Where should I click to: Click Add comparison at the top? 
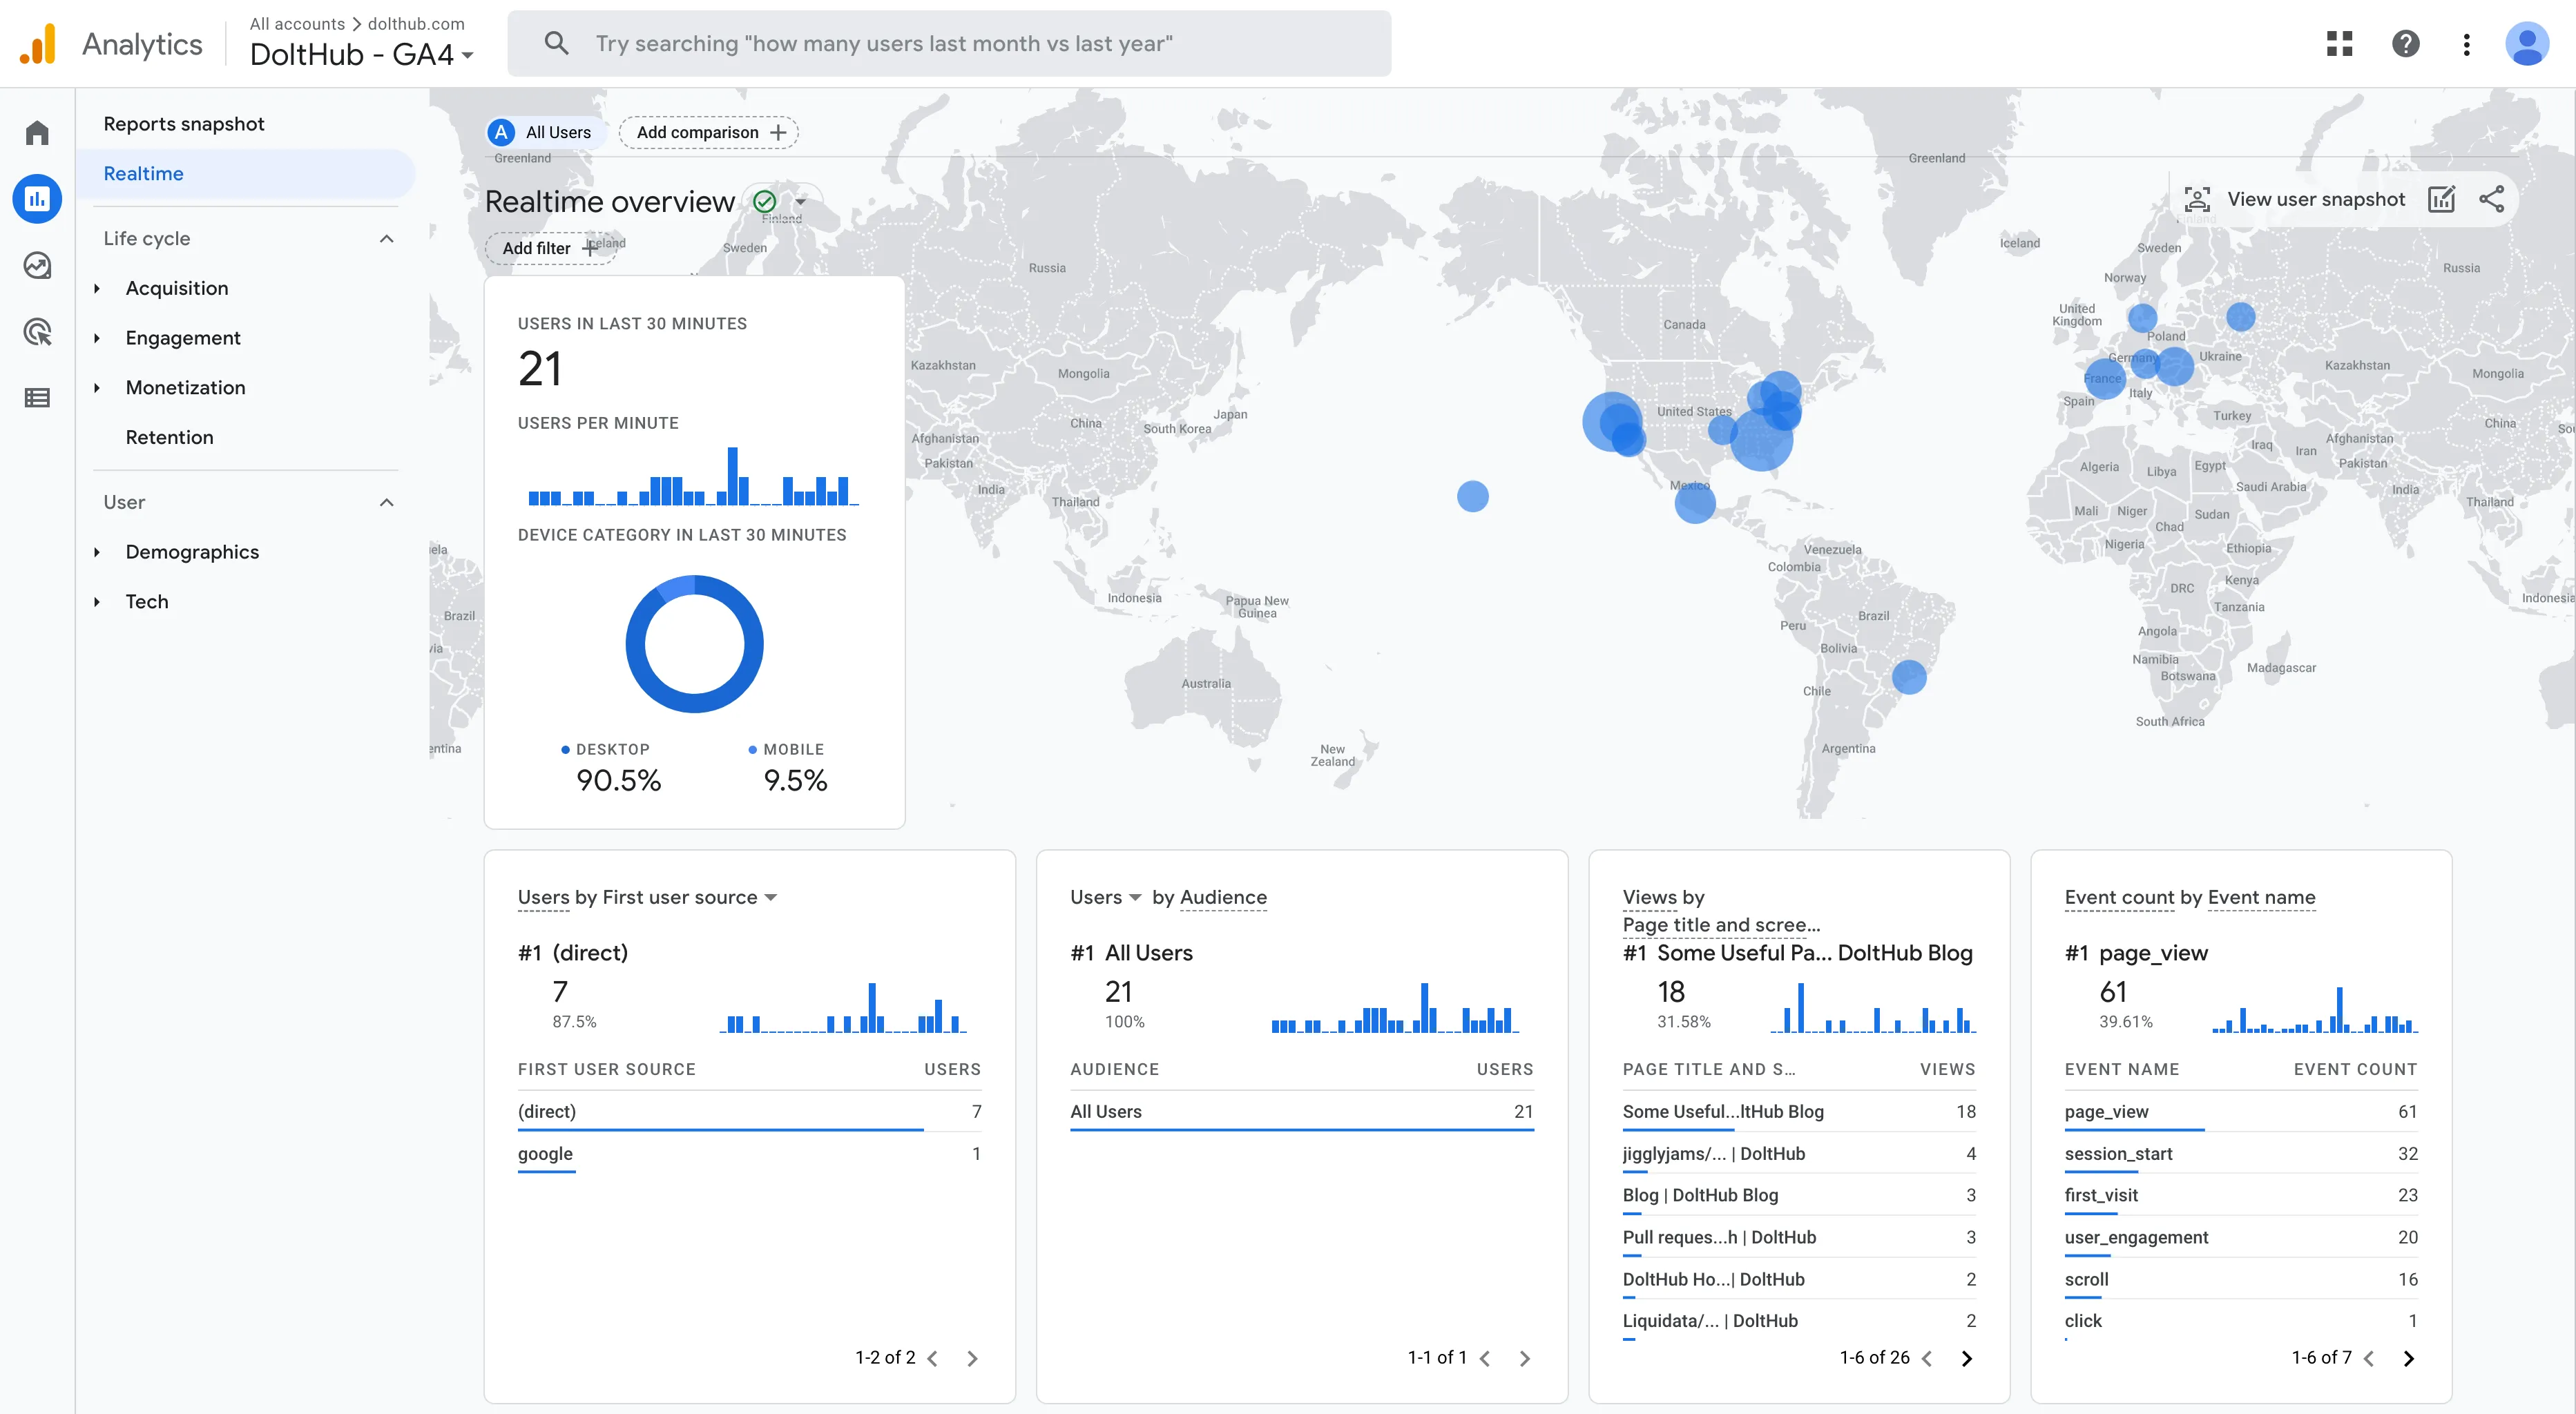pos(708,131)
